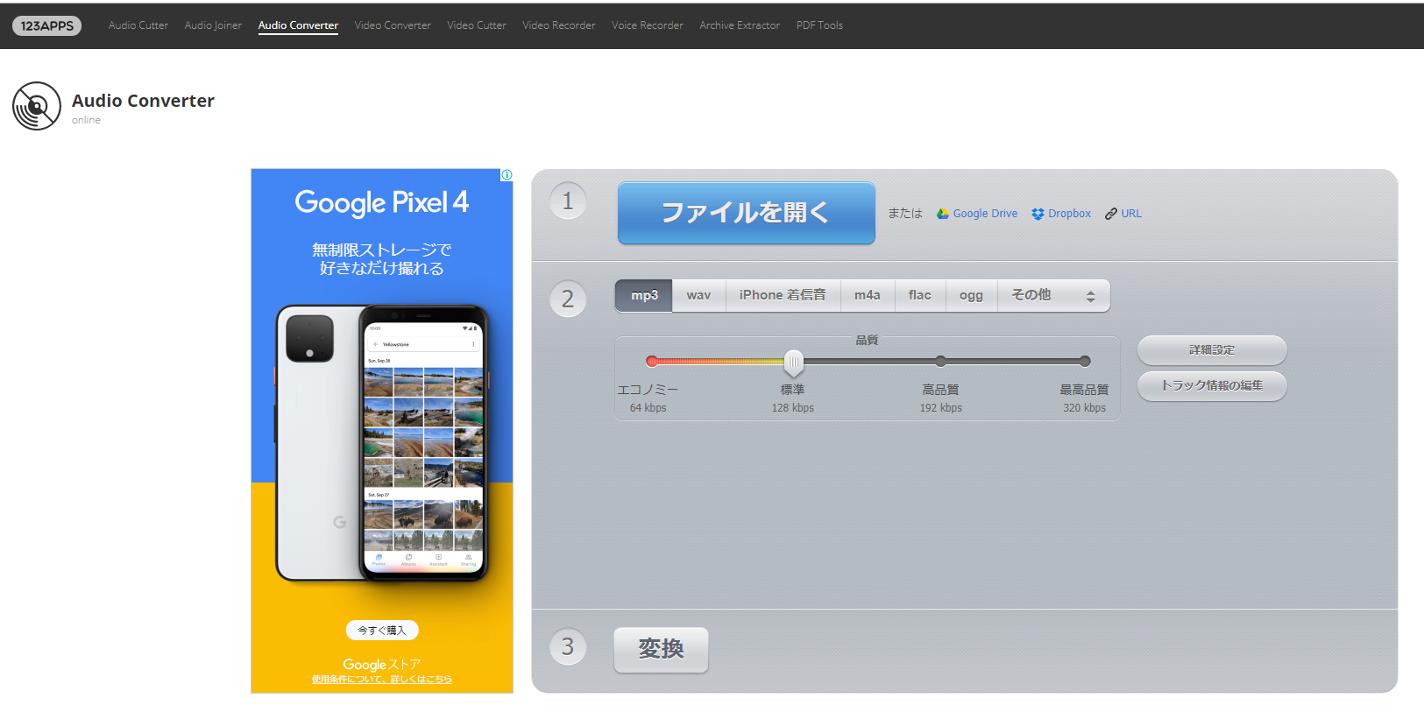Select flac output format

pyautogui.click(x=920, y=296)
